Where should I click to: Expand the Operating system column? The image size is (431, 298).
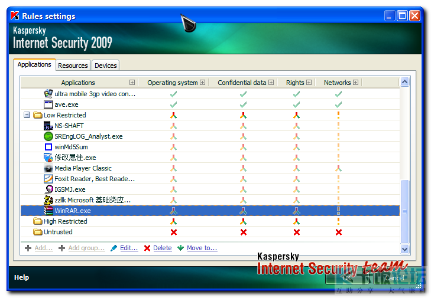click(203, 83)
